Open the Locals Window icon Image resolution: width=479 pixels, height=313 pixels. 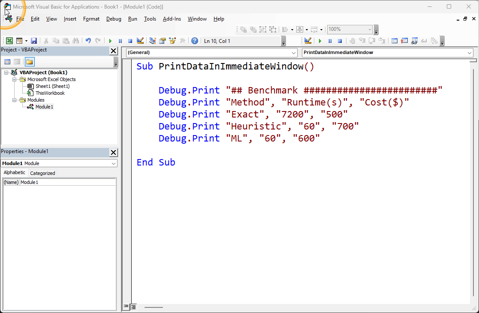click(x=395, y=41)
